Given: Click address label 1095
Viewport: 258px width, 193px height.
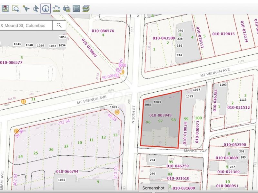Looking at the screenshot, I should click(189, 96).
